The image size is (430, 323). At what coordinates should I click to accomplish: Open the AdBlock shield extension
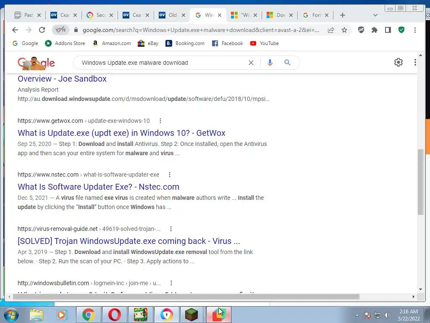click(361, 30)
